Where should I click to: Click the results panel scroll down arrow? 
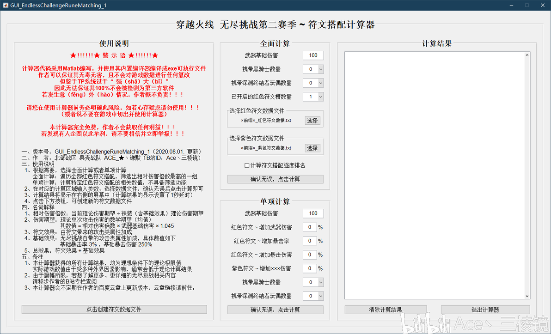pos(527,296)
